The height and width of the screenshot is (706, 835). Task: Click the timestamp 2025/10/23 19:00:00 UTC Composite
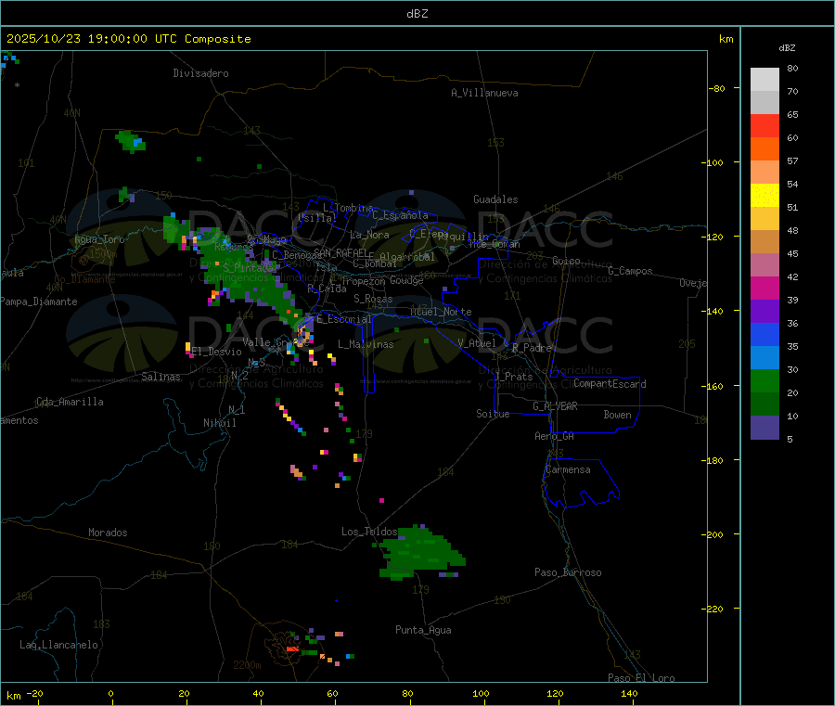[x=128, y=39]
